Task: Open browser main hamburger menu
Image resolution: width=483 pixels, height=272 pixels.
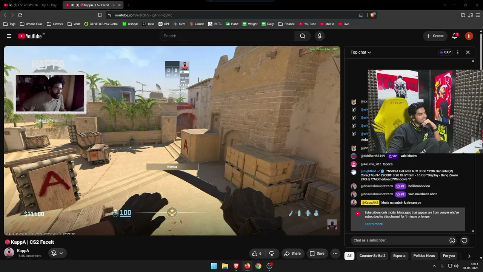Action: click(478, 15)
